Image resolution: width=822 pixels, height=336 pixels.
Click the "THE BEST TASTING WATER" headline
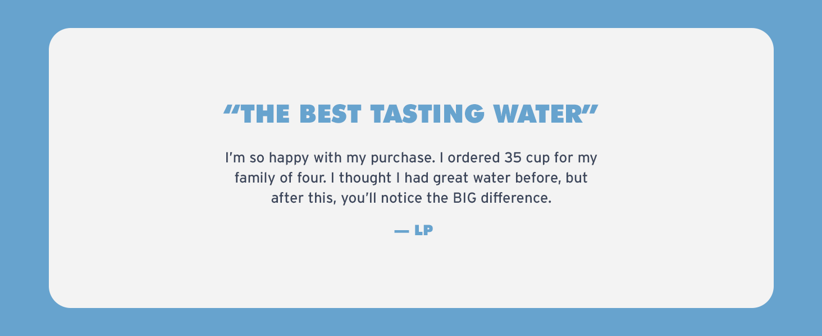coord(411,114)
